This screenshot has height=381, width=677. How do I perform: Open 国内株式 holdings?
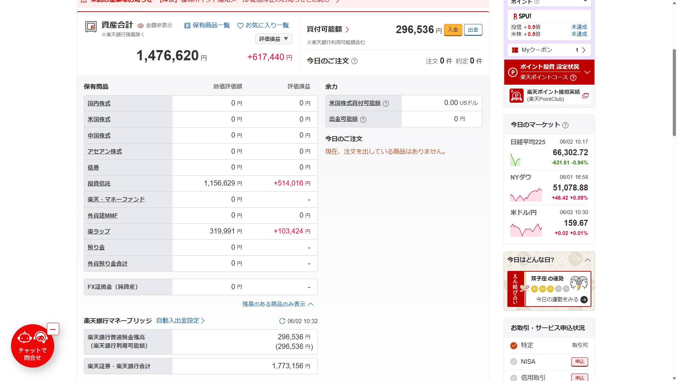[99, 103]
